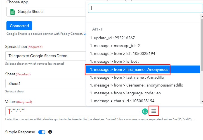
Task: Pick username : anonymousarmadillo option
Action: [x=143, y=85]
